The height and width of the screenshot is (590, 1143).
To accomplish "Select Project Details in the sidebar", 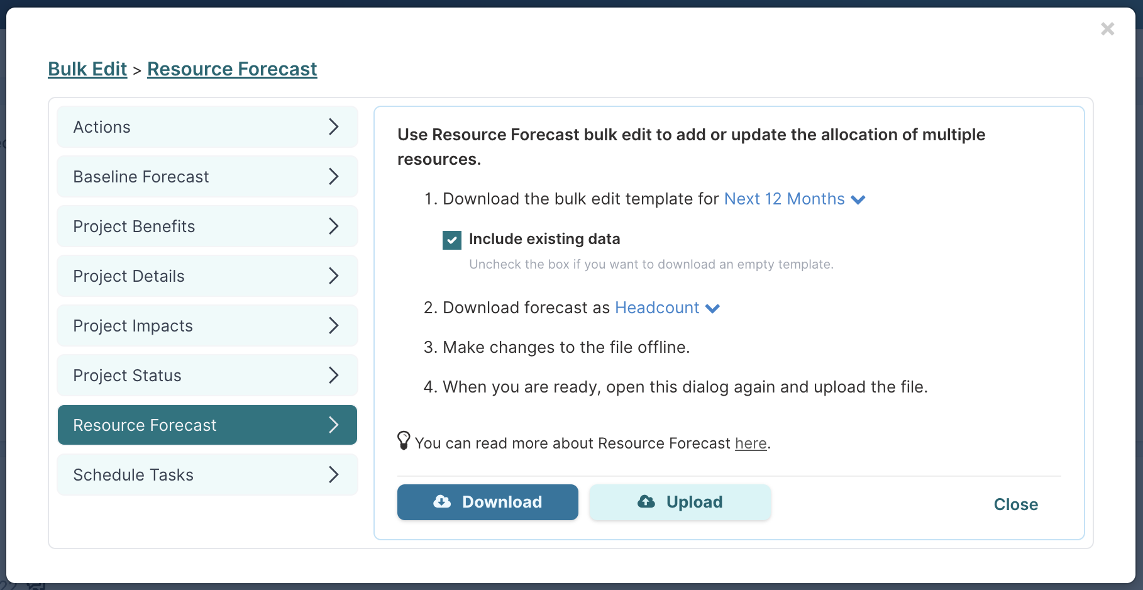I will tap(207, 276).
